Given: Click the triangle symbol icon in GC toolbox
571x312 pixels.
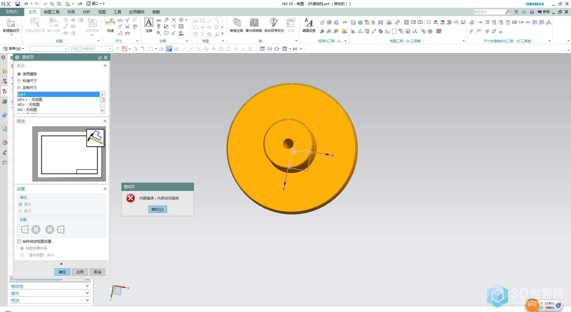Looking at the screenshot, I should (360, 31).
